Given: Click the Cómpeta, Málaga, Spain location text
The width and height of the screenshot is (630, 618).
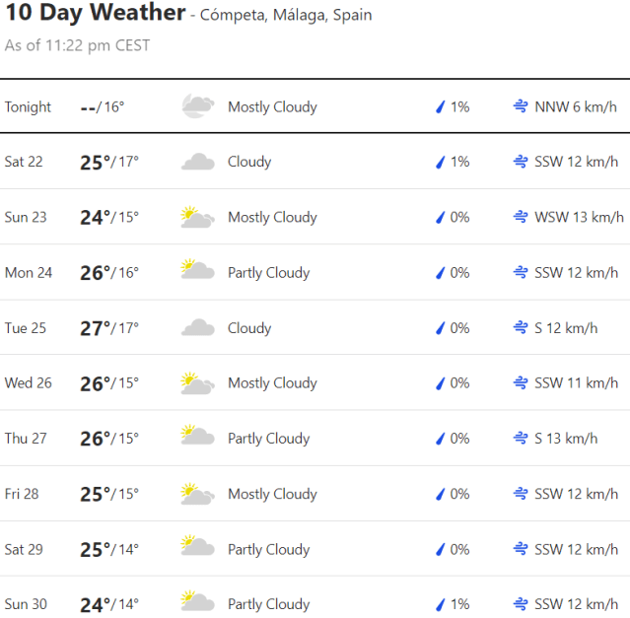Looking at the screenshot, I should pos(286,16).
